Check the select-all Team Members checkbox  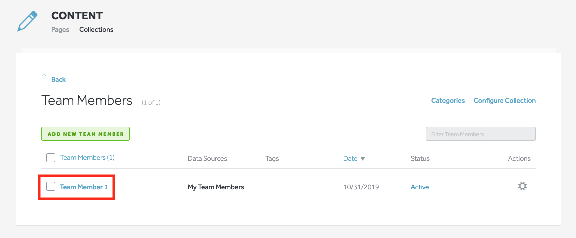pos(50,158)
